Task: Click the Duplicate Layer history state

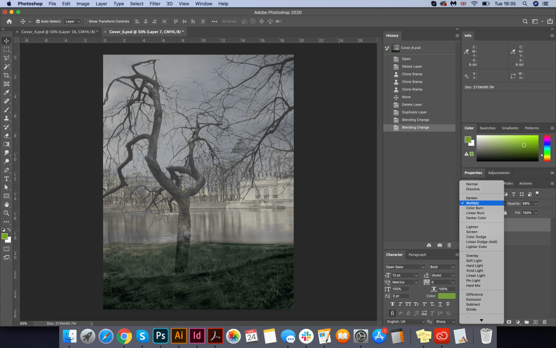Action: coord(414,112)
